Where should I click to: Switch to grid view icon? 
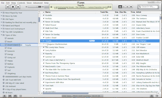point(127,7)
